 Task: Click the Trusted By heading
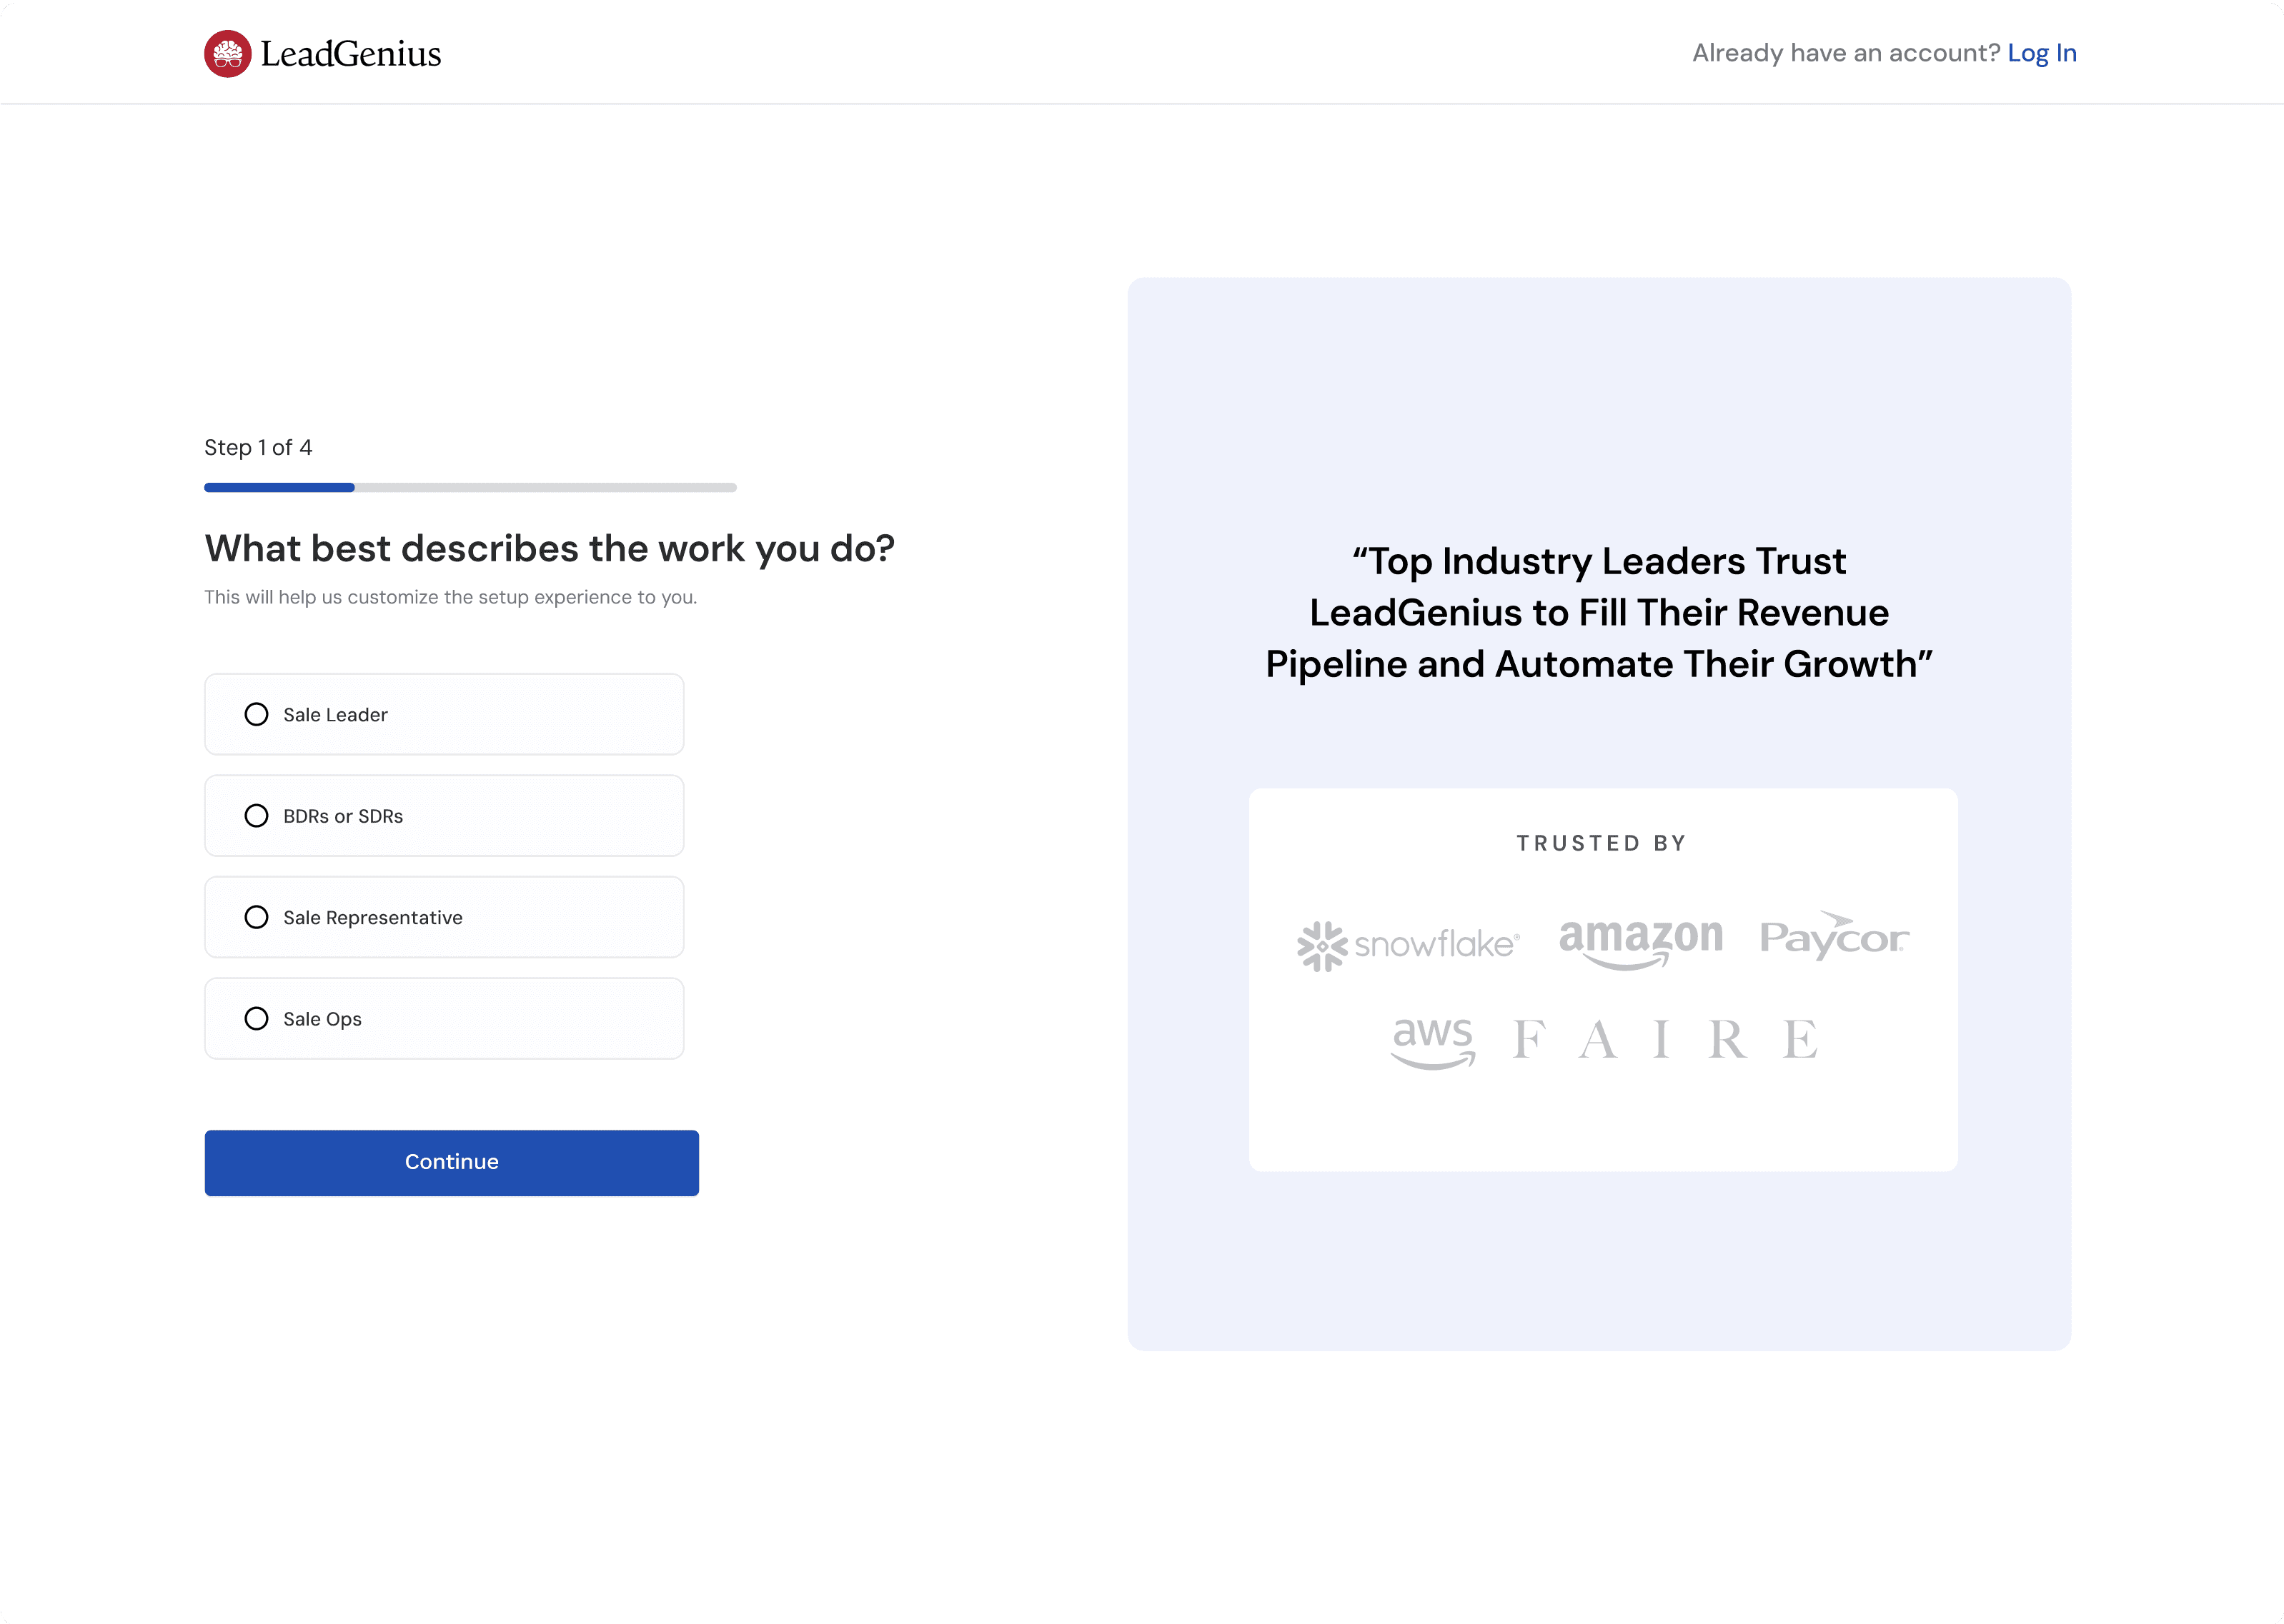point(1601,843)
